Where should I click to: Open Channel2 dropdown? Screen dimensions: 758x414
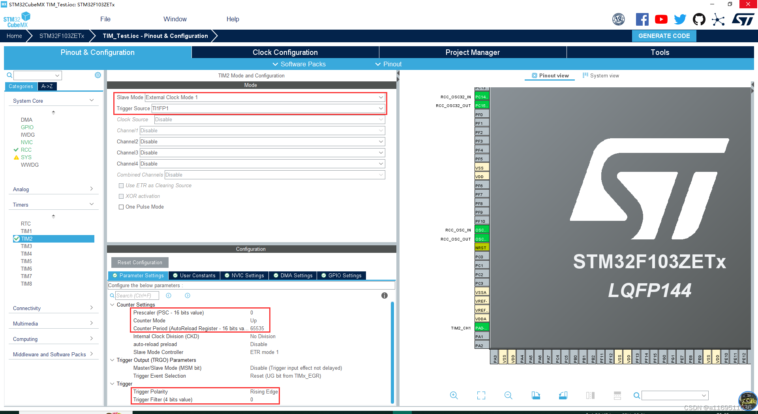(x=262, y=141)
